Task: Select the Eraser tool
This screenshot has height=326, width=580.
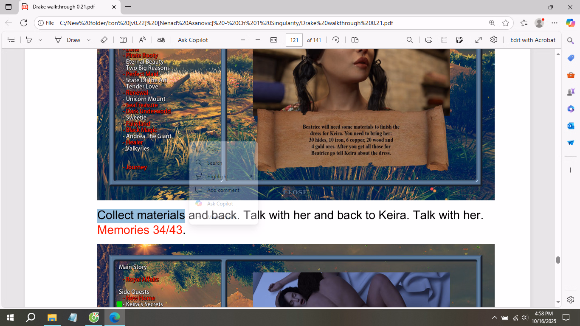Action: [104, 40]
